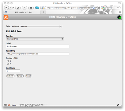Bookmark this page with the star icon

point(94,8)
